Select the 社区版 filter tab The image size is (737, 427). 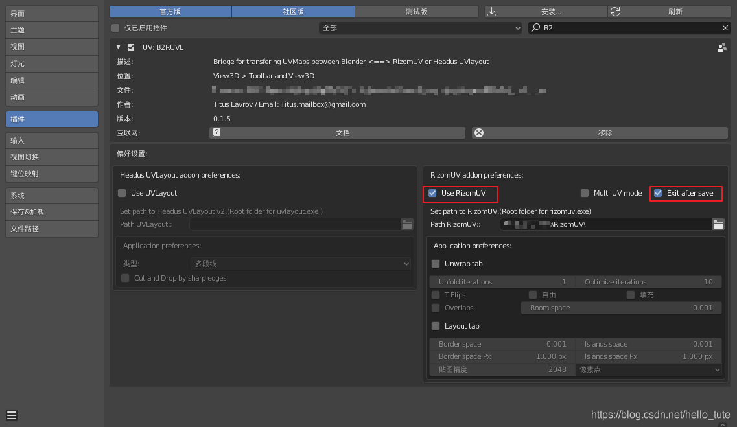click(x=293, y=12)
